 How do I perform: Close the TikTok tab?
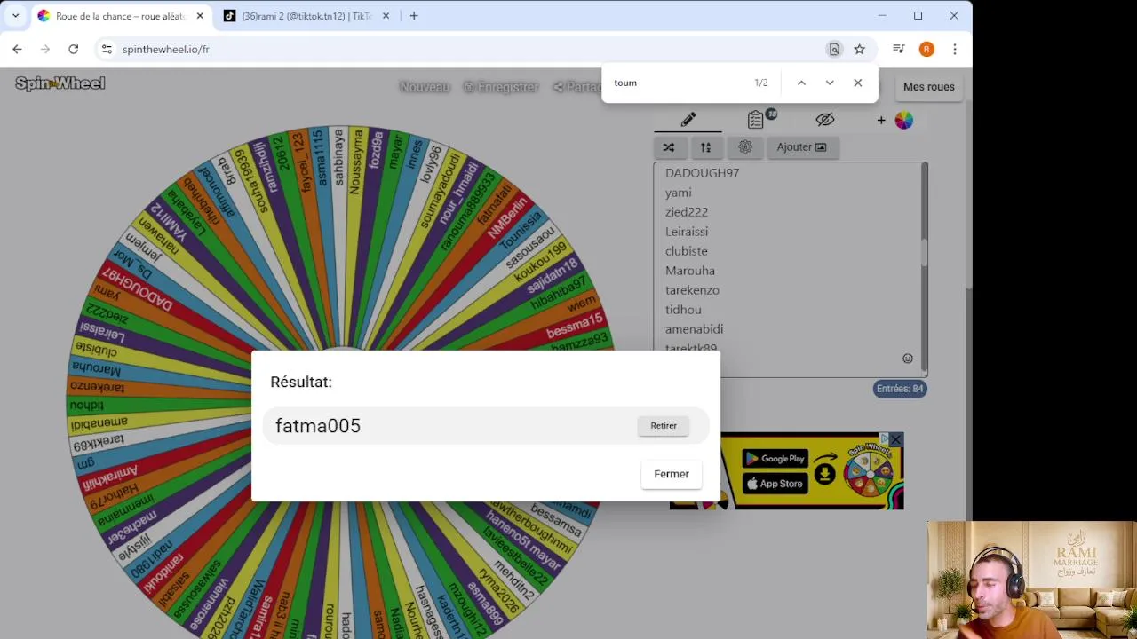(386, 16)
